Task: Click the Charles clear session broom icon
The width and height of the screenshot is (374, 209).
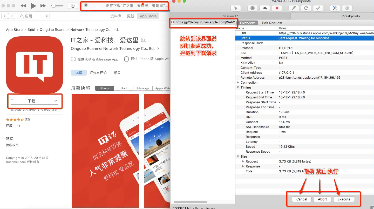Action: tap(236, 8)
